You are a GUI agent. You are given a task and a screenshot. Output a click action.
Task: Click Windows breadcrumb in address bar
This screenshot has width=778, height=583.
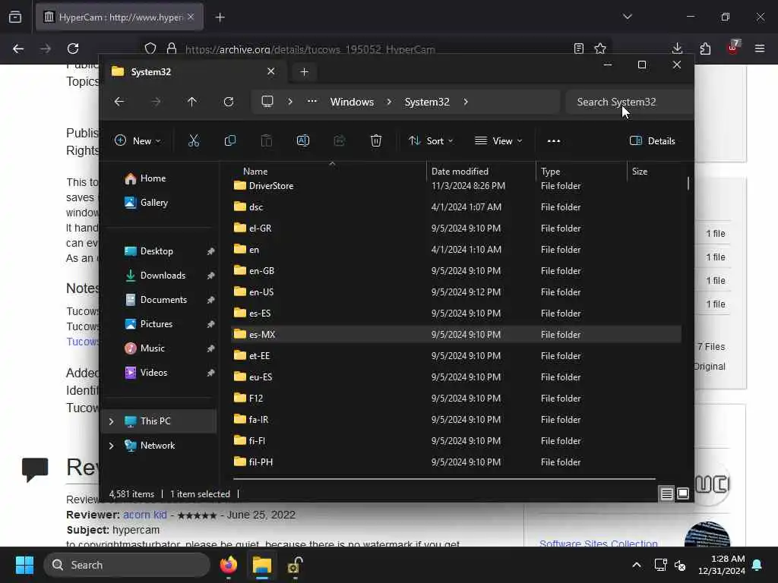[352, 102]
